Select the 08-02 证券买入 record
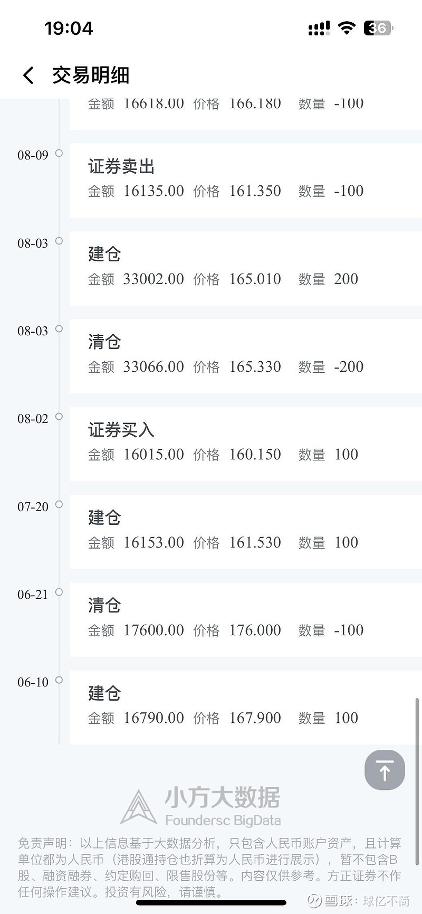422x914 pixels. coord(245,443)
